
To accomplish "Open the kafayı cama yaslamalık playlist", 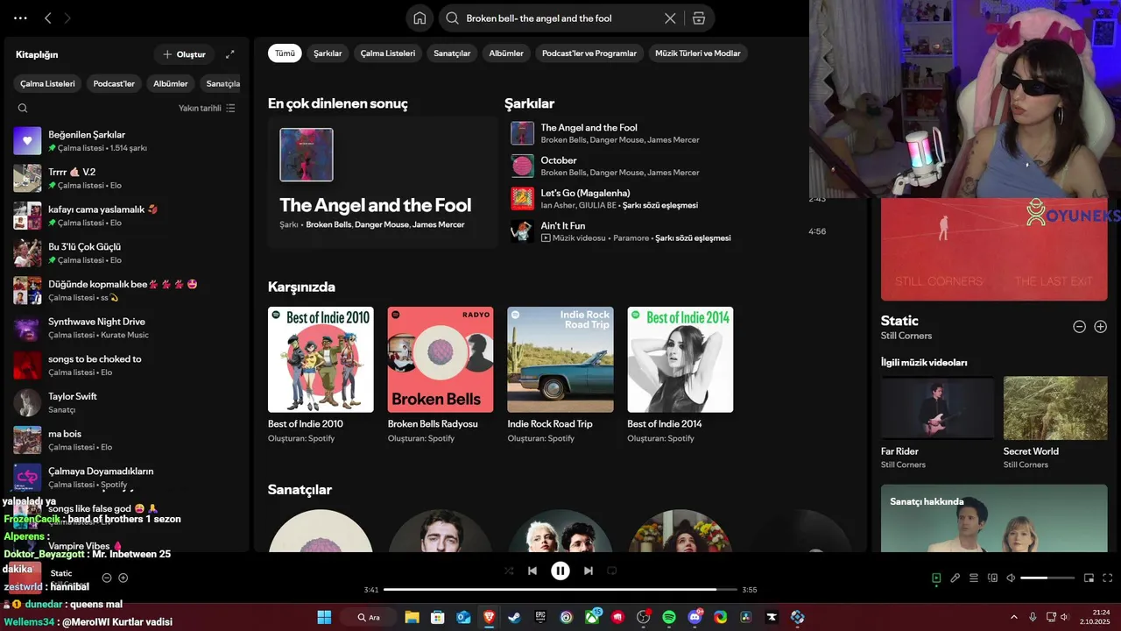I will point(127,216).
